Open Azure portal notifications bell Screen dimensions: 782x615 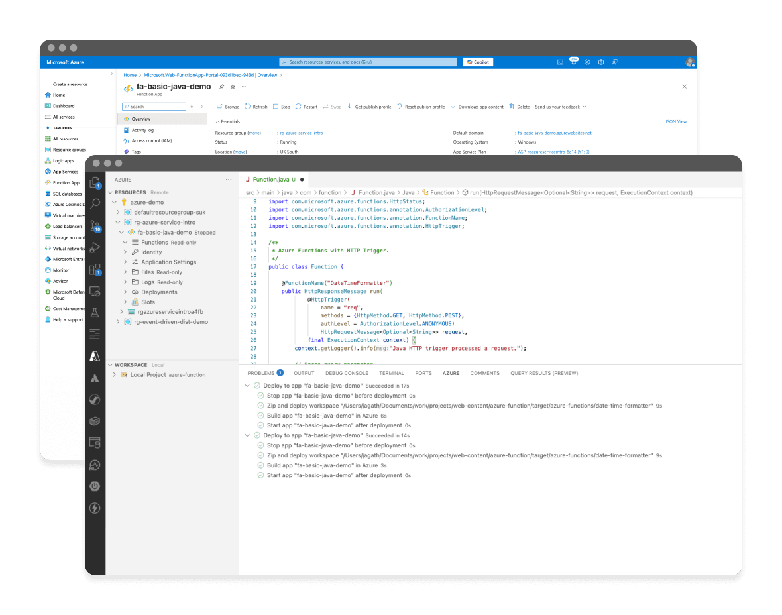pos(574,62)
